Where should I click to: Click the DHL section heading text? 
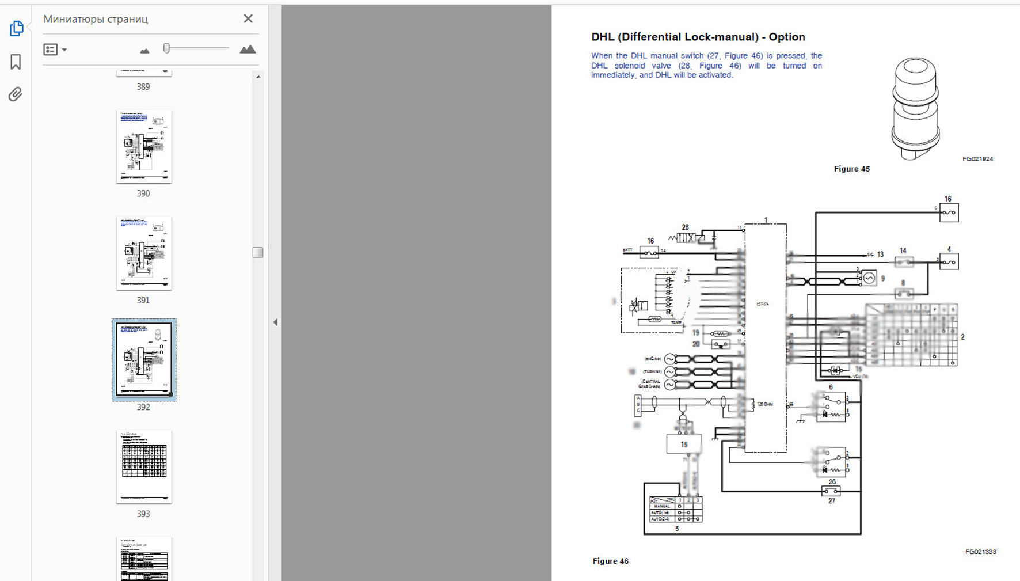click(698, 37)
